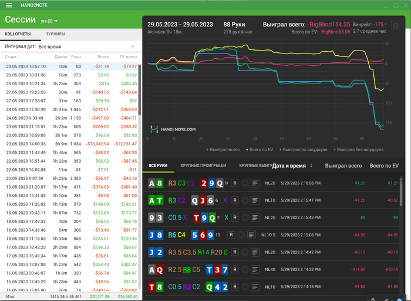This screenshot has width=411, height=301.
Task: Select the КРУПНЫЕ ПРОИГРЫШИ tab
Action: [x=203, y=166]
